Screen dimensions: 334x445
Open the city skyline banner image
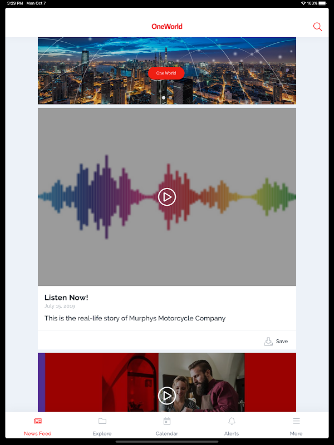click(167, 71)
